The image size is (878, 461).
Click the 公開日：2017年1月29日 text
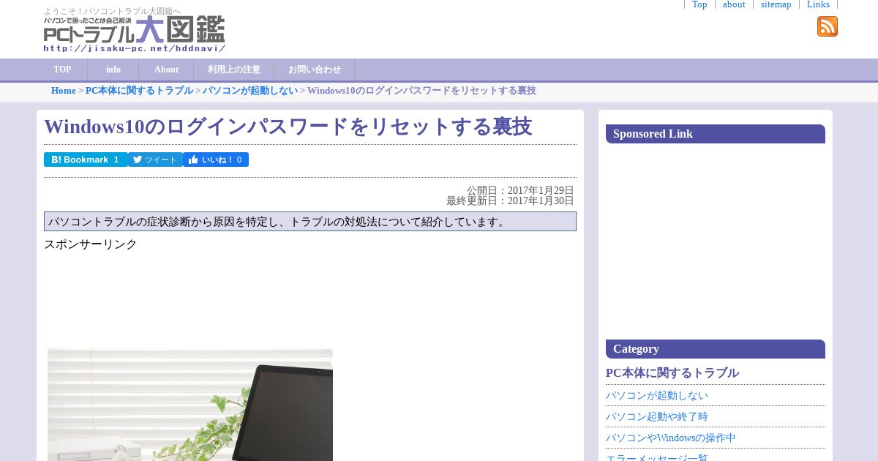coord(520,190)
